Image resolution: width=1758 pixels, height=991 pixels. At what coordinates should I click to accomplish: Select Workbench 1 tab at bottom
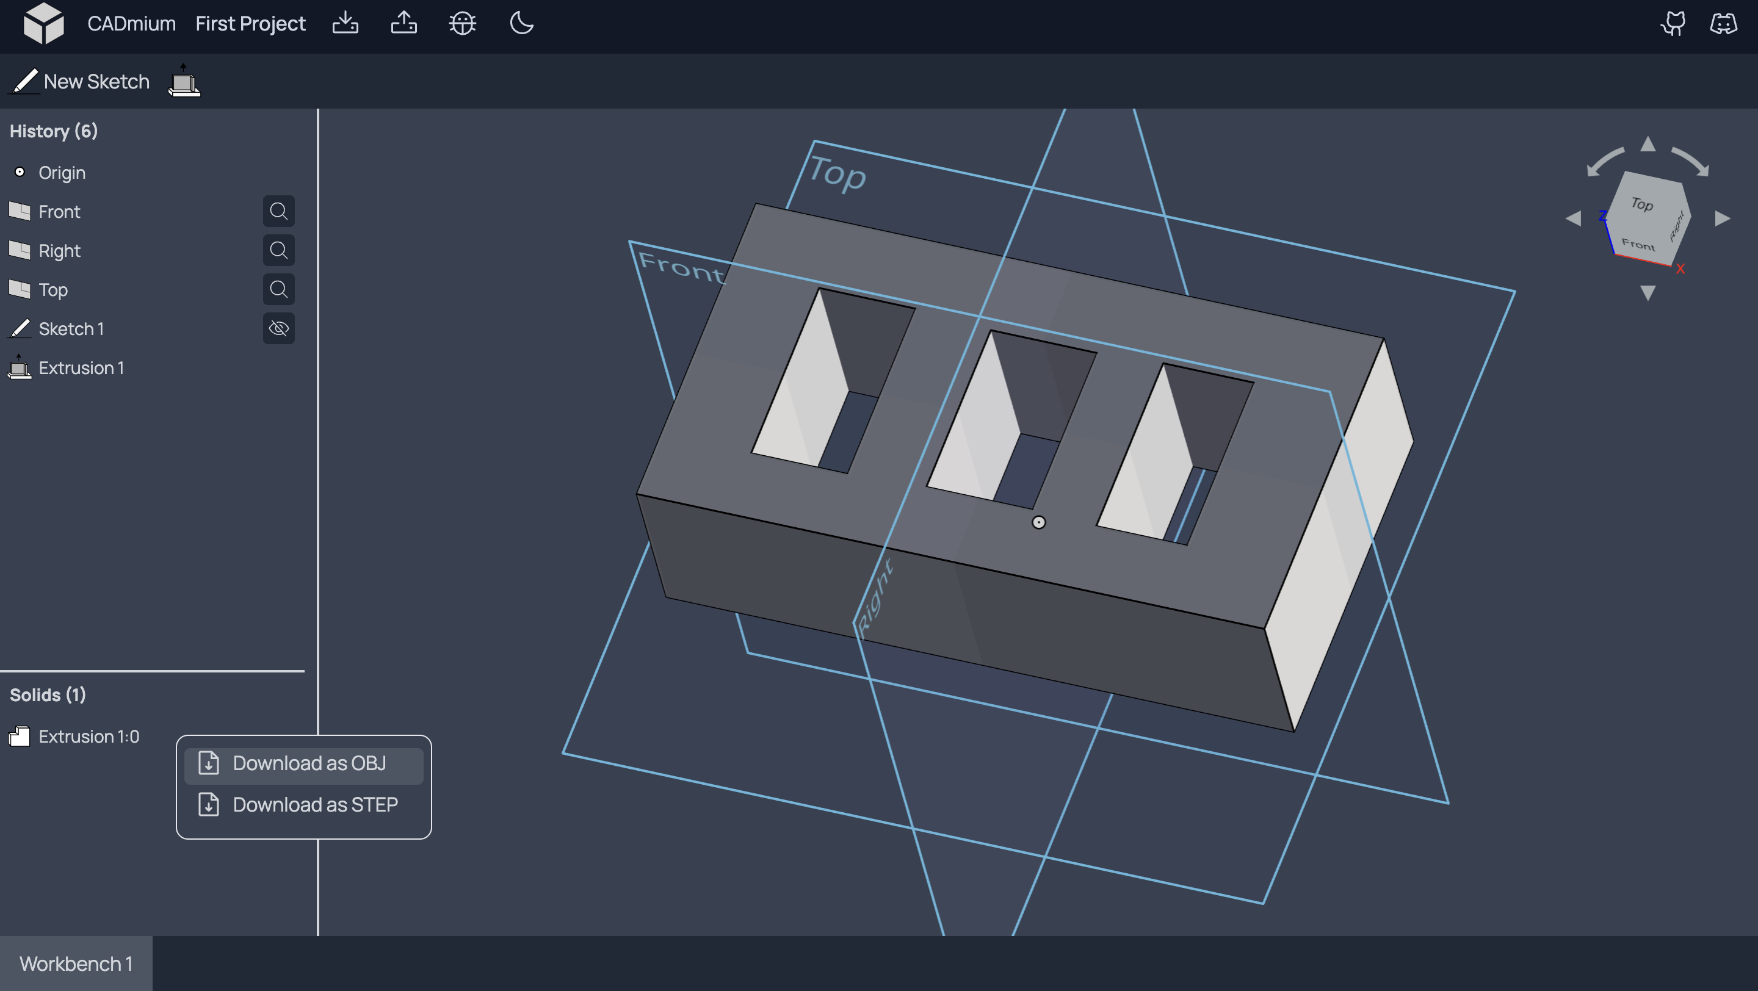(x=76, y=962)
